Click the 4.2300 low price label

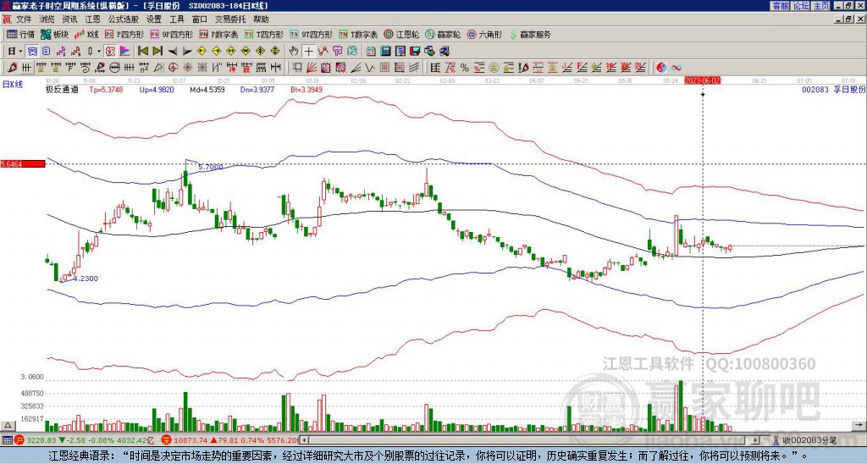tap(86, 279)
